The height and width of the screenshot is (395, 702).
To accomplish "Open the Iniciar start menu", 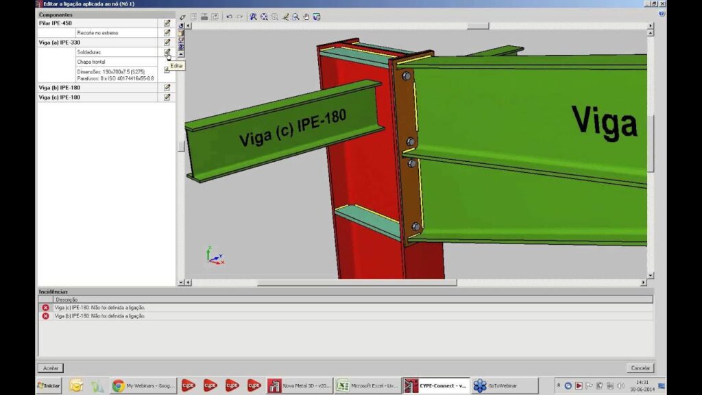I will (x=49, y=385).
